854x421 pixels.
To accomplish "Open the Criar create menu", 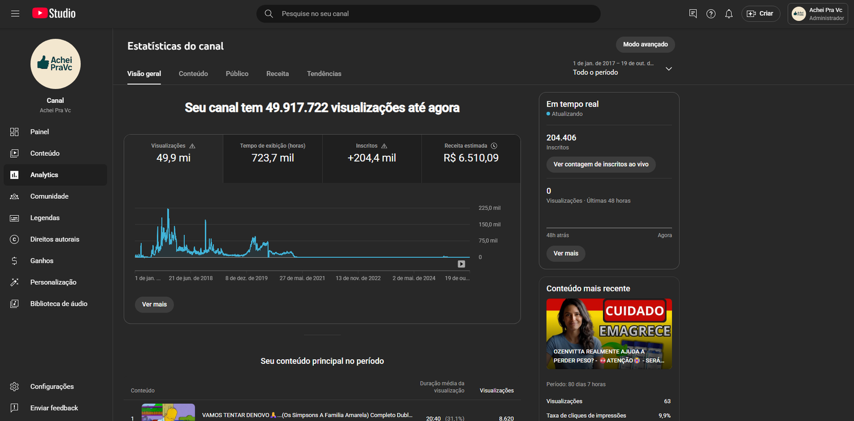I will 761,14.
